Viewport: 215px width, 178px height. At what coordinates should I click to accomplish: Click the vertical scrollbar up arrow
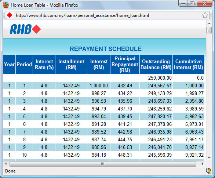pos(209,23)
